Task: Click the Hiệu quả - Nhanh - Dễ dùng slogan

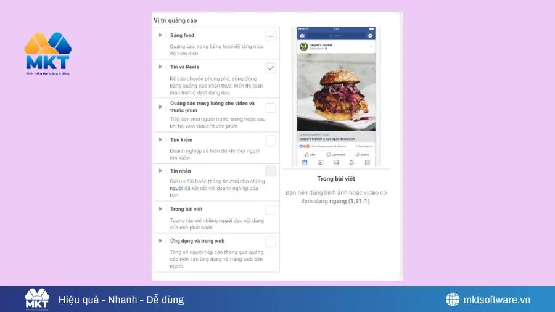Action: pyautogui.click(x=121, y=300)
